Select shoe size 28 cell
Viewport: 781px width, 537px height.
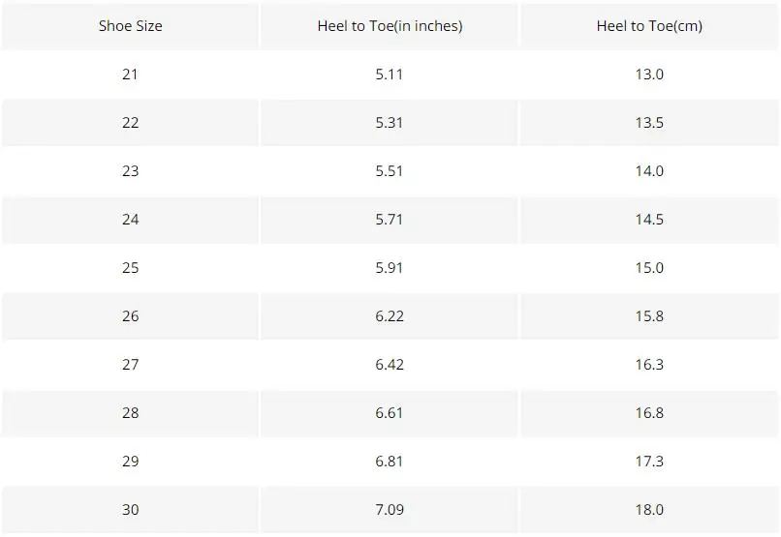[x=130, y=413]
